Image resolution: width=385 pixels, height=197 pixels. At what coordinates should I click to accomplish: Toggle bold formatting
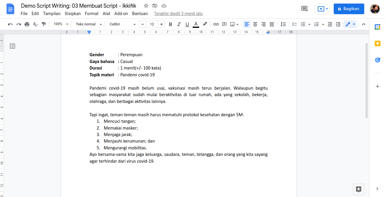pyautogui.click(x=170, y=24)
